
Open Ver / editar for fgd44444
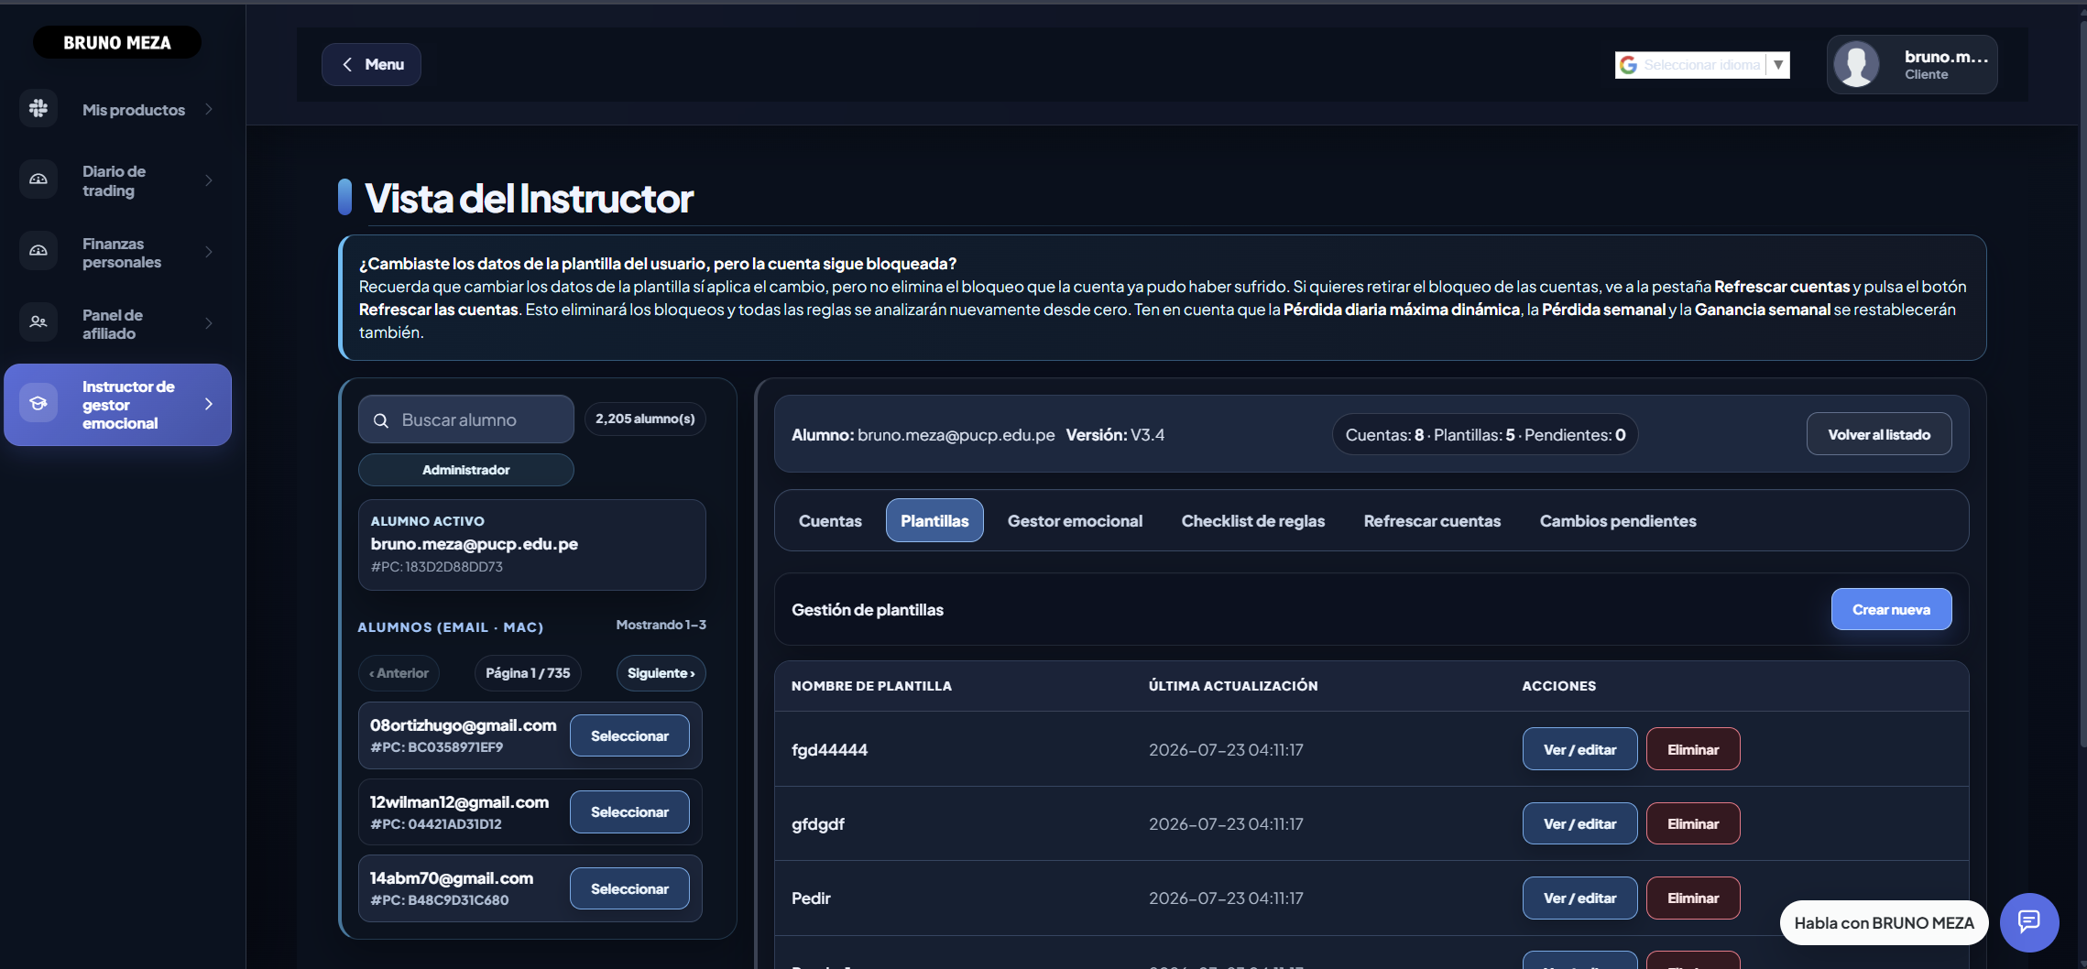[x=1579, y=749]
